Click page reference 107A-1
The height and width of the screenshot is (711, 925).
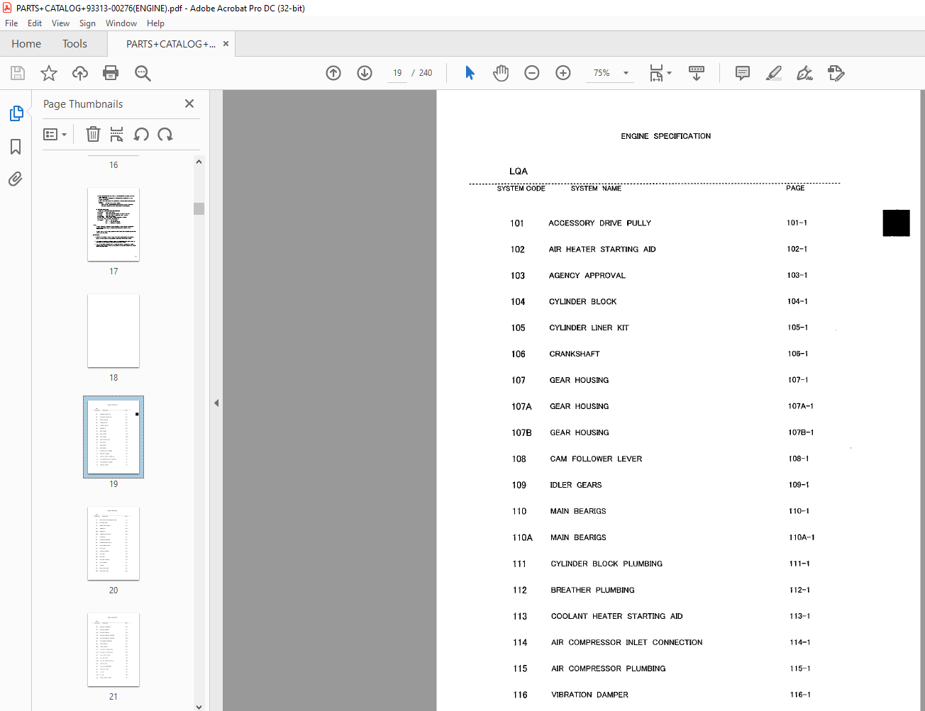801,406
